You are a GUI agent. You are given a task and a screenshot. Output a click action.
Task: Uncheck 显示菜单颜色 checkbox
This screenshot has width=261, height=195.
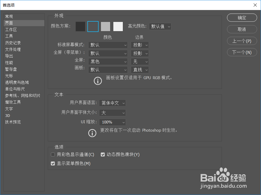tap(53, 164)
